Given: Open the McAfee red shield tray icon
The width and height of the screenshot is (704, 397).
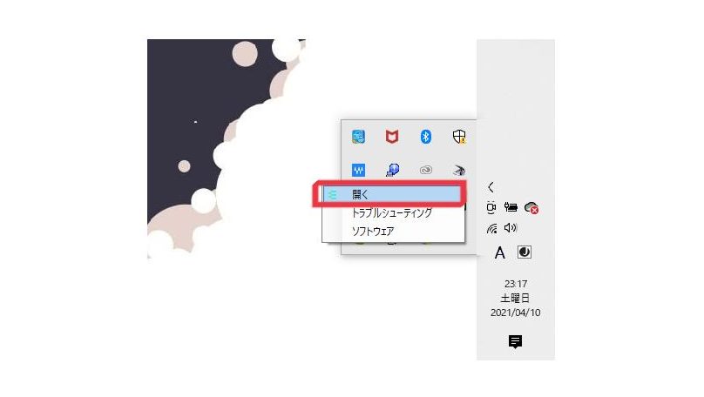Looking at the screenshot, I should point(392,137).
